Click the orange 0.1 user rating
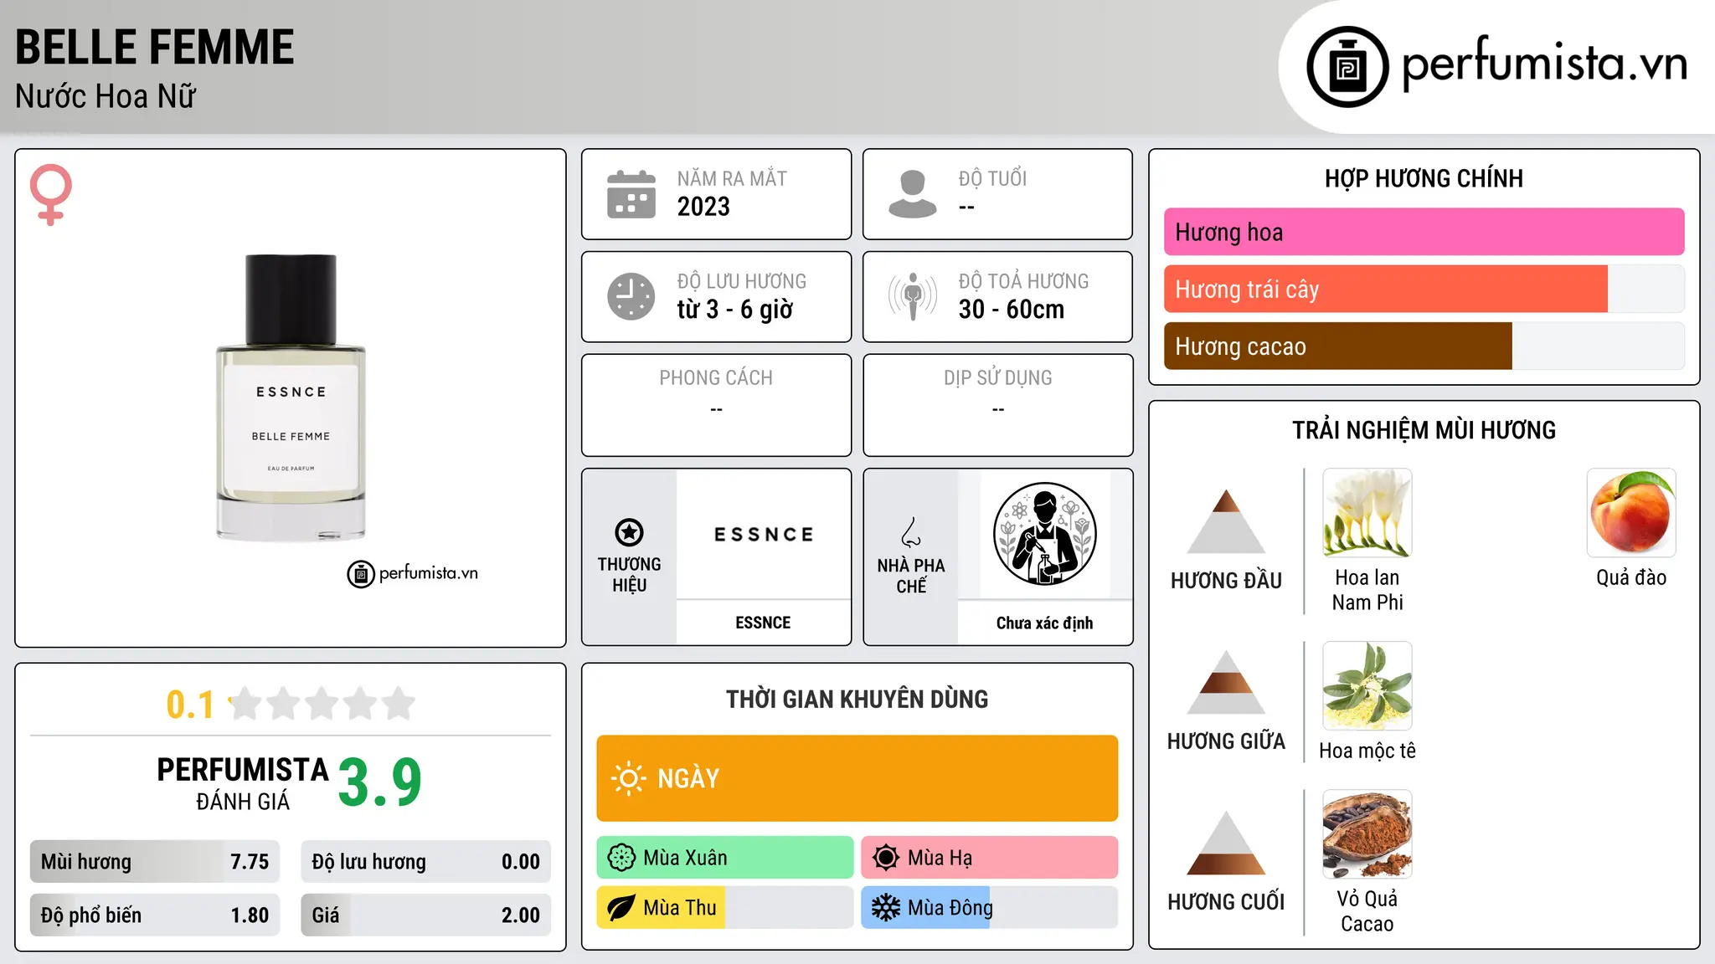This screenshot has height=964, width=1715. tap(190, 705)
